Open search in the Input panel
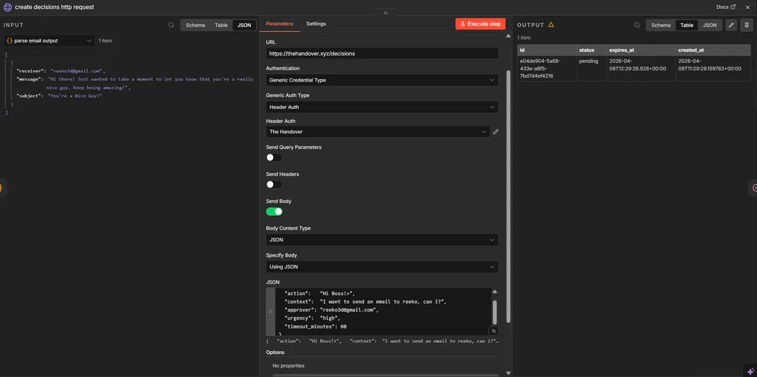The image size is (757, 377). point(170,25)
